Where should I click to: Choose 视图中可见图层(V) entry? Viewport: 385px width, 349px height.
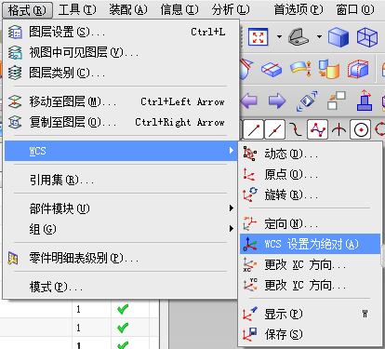[x=121, y=52]
